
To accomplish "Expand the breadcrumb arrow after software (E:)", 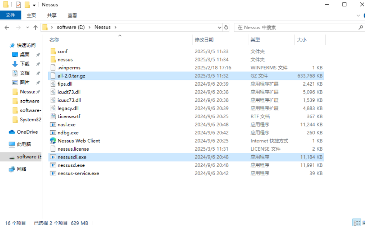I will point(89,27).
